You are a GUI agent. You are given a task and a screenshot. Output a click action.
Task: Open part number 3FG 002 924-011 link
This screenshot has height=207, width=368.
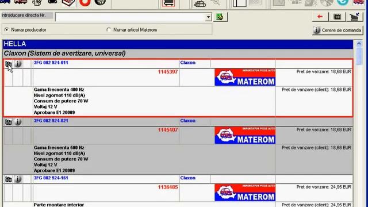click(51, 63)
